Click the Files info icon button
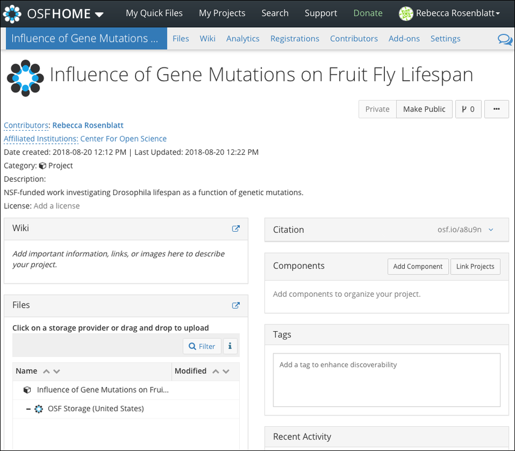 pos(231,346)
